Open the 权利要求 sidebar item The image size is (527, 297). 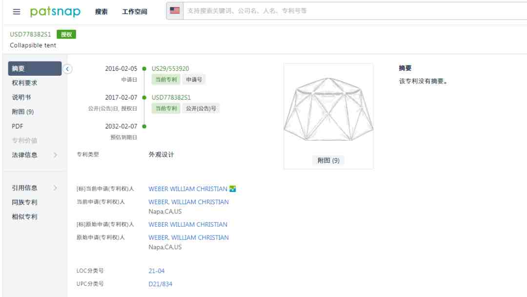[x=24, y=83]
